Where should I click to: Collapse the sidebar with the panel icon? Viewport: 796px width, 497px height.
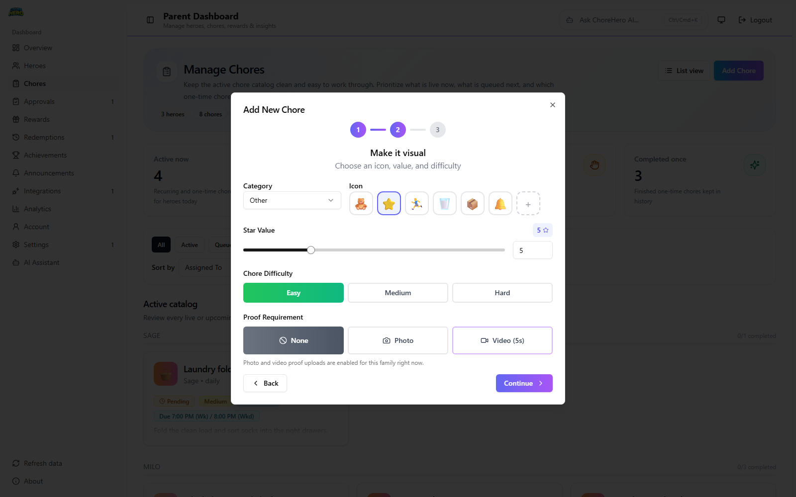coord(150,19)
